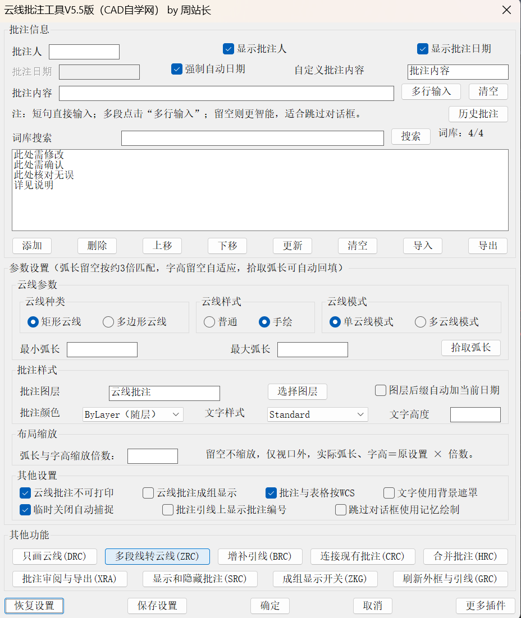
Task: Run 连接现有批注(CRC) function
Action: [x=362, y=556]
